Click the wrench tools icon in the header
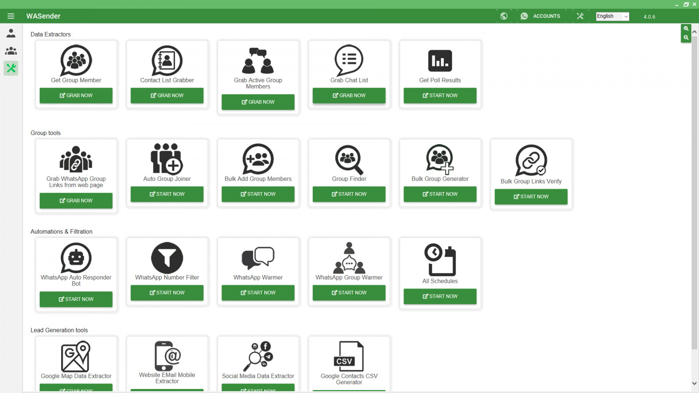 click(x=580, y=16)
